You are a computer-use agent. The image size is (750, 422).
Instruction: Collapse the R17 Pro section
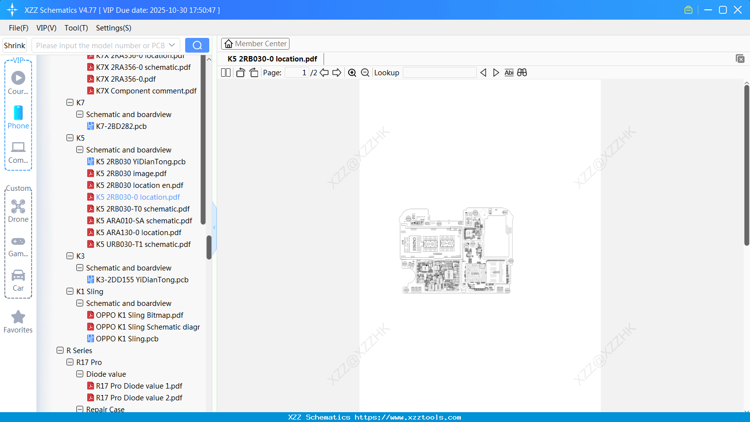pyautogui.click(x=70, y=362)
